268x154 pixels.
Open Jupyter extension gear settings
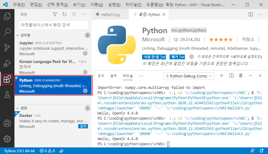pyautogui.click(x=85, y=53)
